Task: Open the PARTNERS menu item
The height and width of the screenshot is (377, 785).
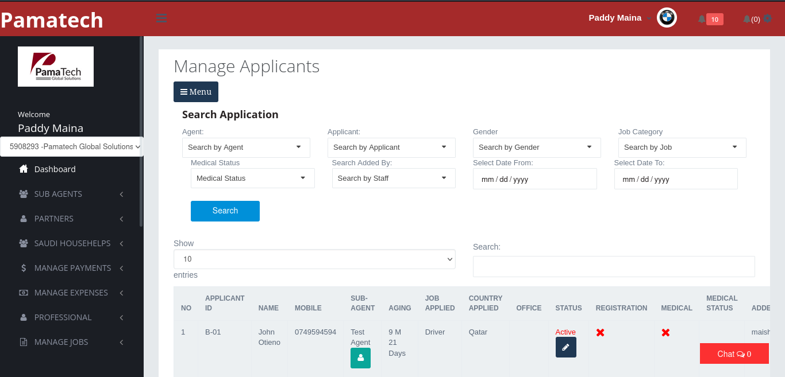Action: 71,219
